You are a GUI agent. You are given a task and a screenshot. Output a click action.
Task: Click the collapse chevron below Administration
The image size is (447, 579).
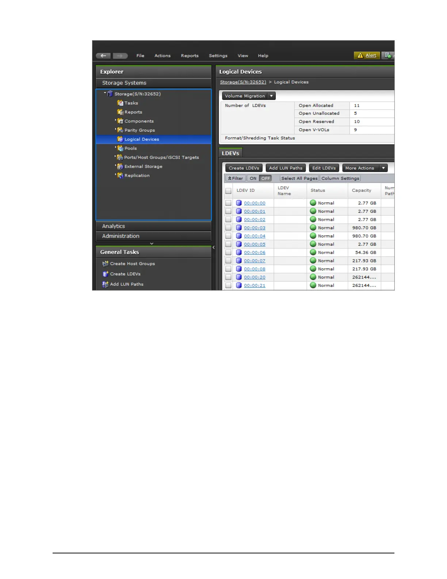[152, 243]
